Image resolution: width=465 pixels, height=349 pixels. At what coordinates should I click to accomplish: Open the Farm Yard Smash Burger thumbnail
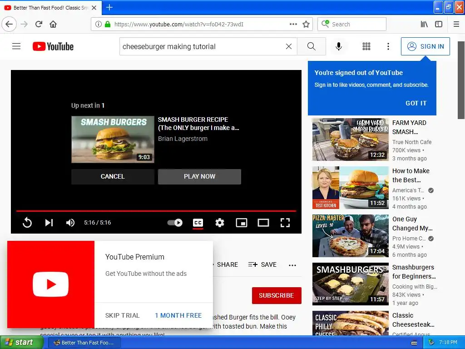[350, 140]
